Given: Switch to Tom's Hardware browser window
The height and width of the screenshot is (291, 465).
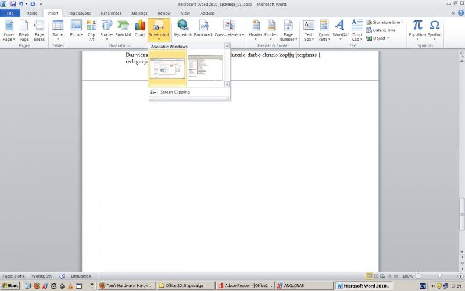Looking at the screenshot, I should 127,286.
